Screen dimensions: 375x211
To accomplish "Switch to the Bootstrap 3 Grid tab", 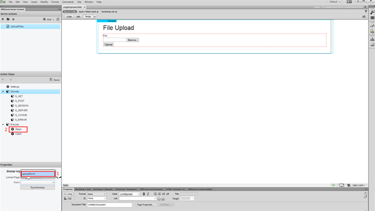I will tap(83, 189).
